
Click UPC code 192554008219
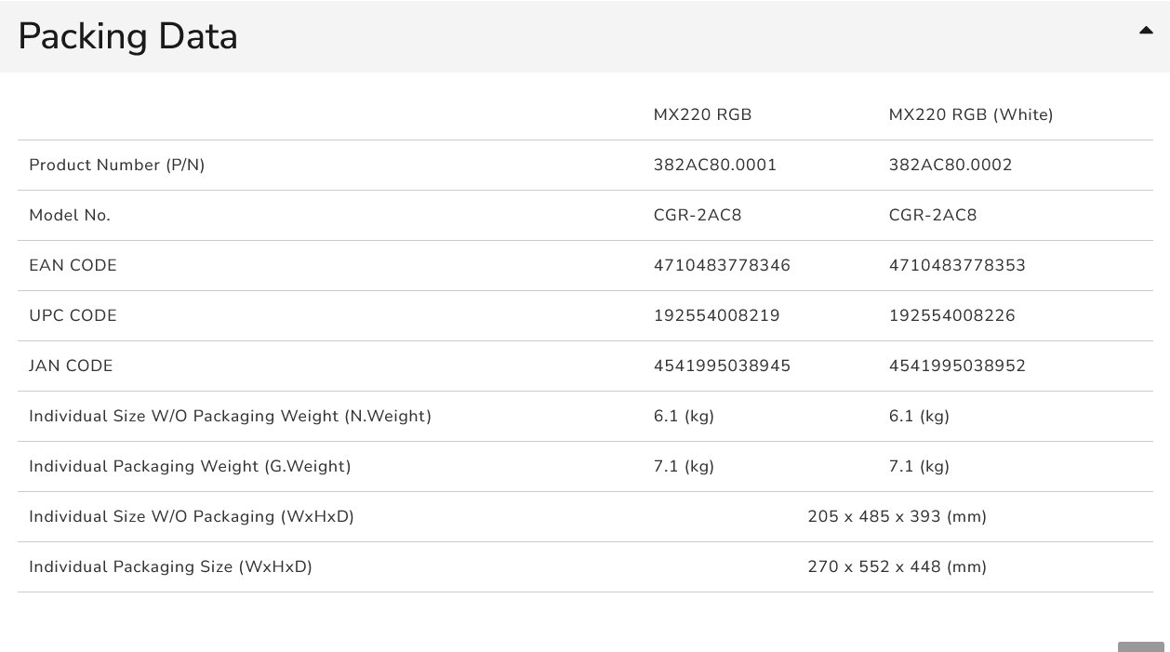pos(716,316)
